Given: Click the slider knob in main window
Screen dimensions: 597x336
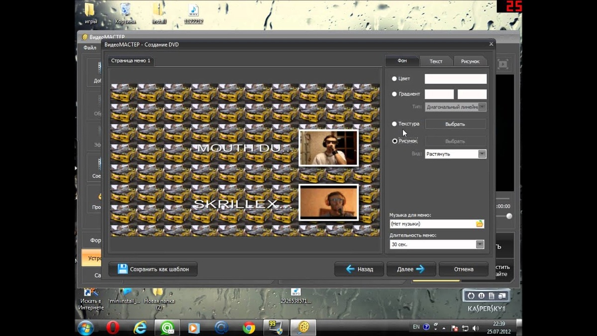Looking at the screenshot, I should [509, 216].
